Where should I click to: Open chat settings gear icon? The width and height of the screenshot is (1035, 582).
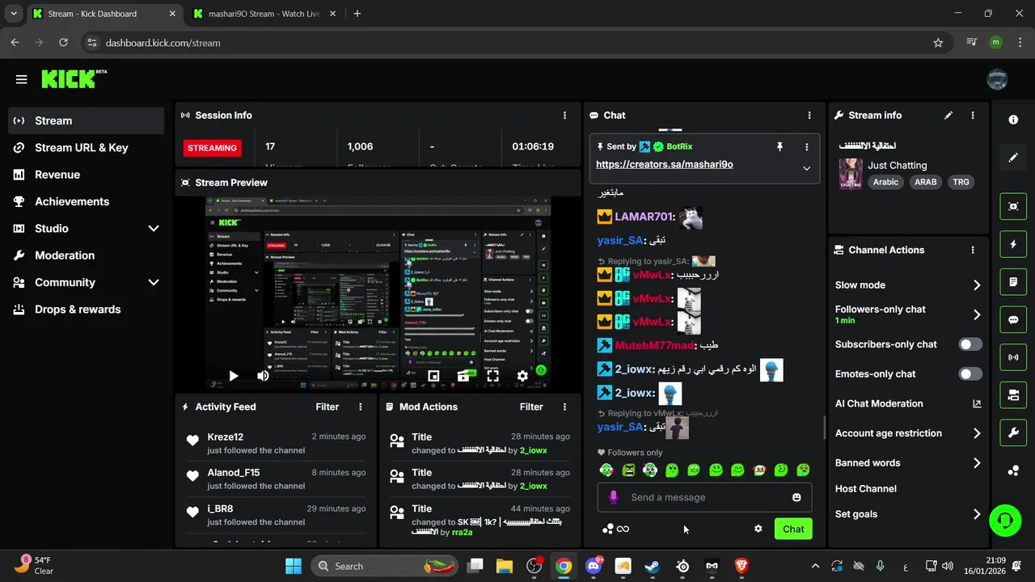point(758,529)
